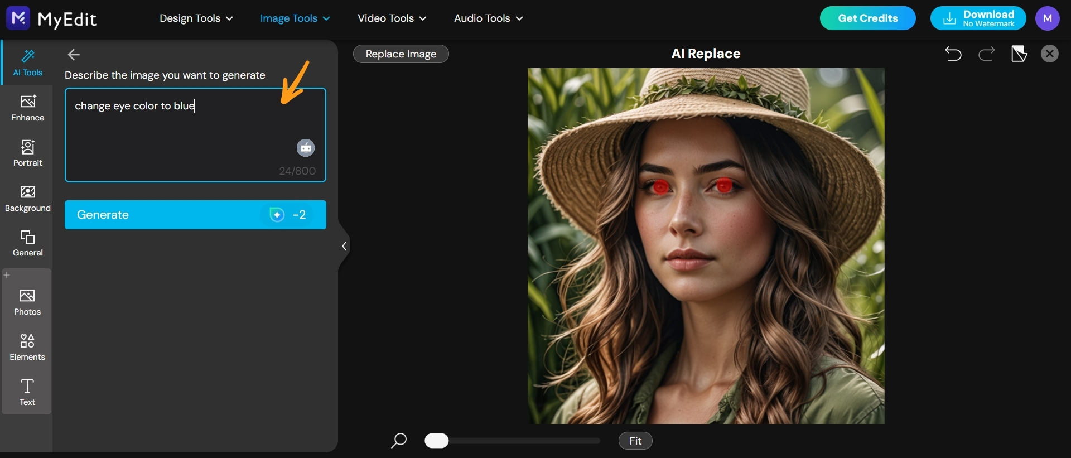Screen dimensions: 1071x458
Task: Open the Photos panel
Action: click(27, 302)
